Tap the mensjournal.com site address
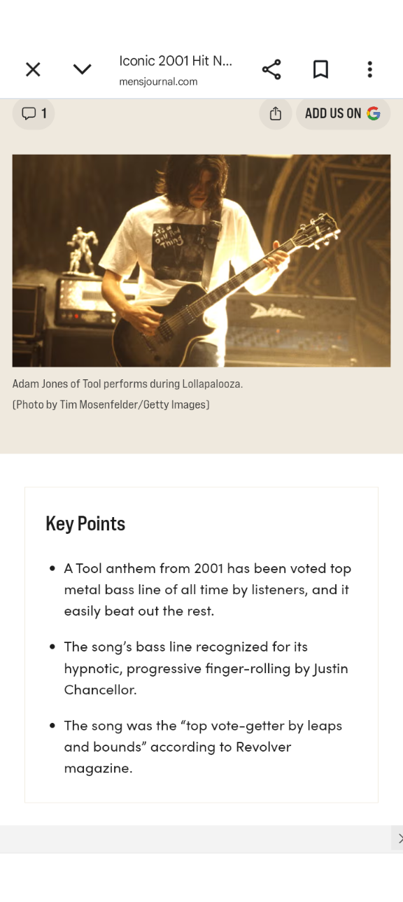This screenshot has height=902, width=403. [x=158, y=82]
